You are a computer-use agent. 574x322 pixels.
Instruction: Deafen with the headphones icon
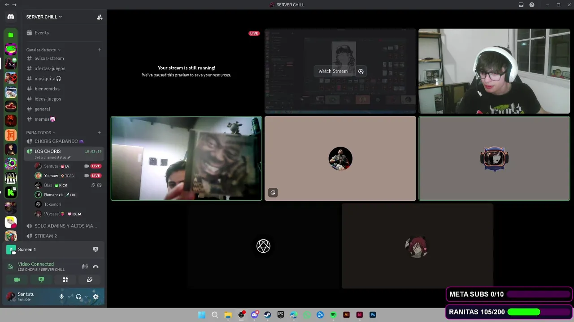(x=78, y=297)
